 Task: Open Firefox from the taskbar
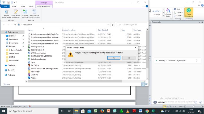(102, 111)
